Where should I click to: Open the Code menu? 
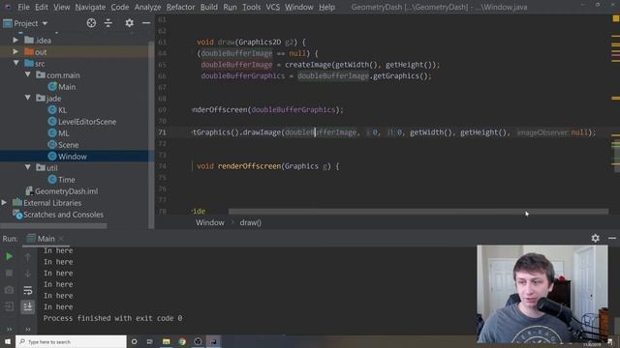click(x=119, y=7)
